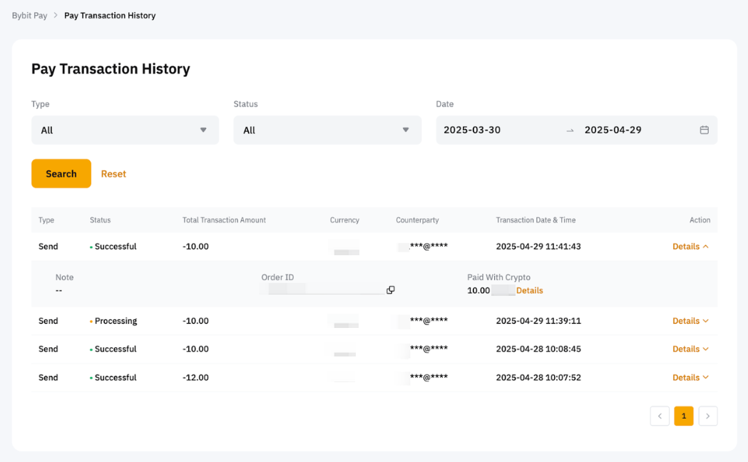Edit start date 2025-03-30
748x462 pixels.
point(472,130)
